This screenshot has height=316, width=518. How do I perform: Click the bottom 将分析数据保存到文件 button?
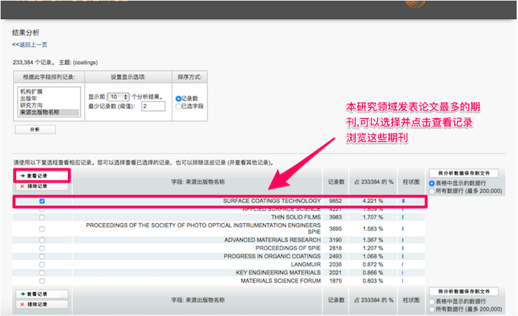(x=465, y=291)
